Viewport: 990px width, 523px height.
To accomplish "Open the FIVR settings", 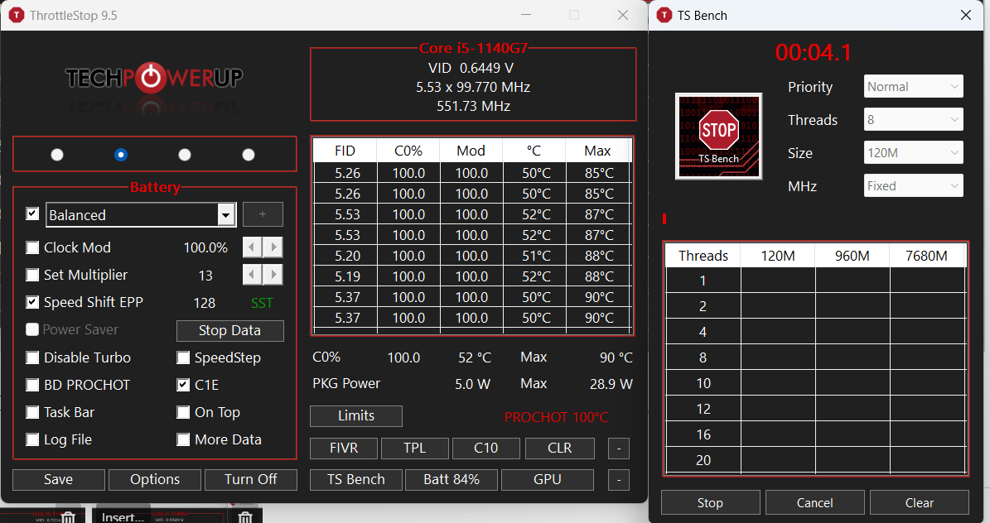I will coord(343,448).
